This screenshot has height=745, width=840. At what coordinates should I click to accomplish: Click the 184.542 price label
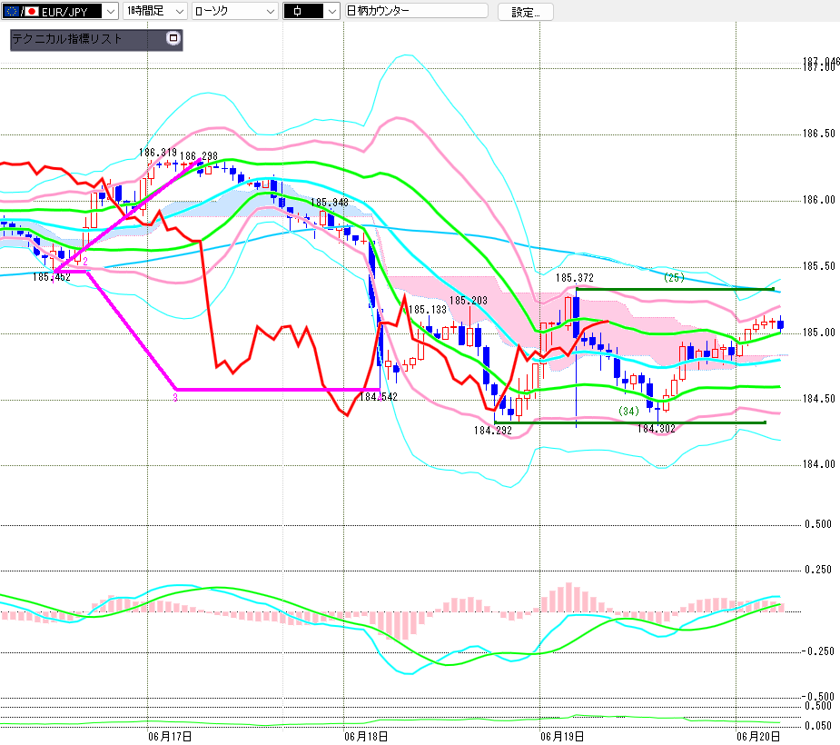tap(379, 397)
